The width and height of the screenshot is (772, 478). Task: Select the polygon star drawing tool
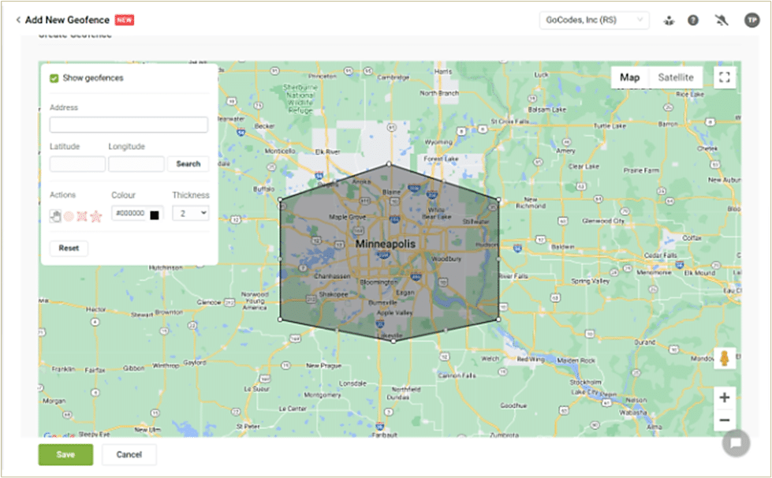pyautogui.click(x=96, y=215)
